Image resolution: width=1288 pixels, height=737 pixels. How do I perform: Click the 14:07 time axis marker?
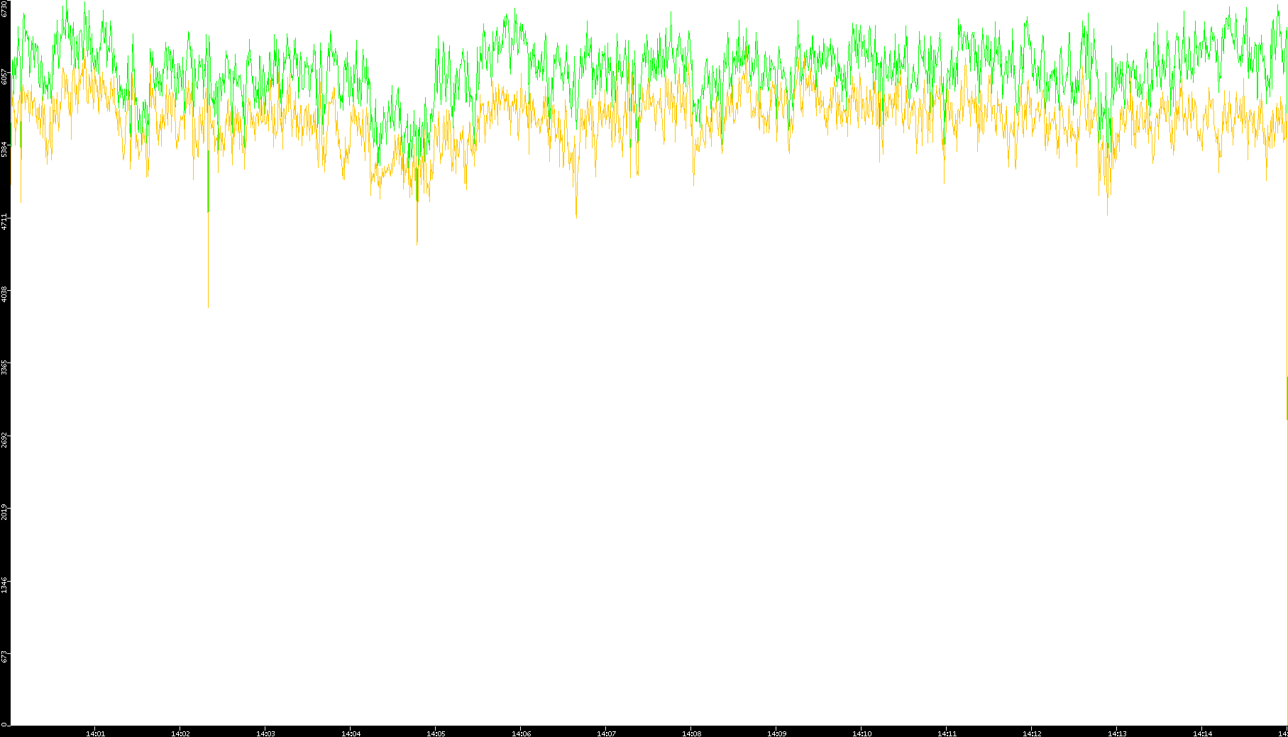click(606, 733)
